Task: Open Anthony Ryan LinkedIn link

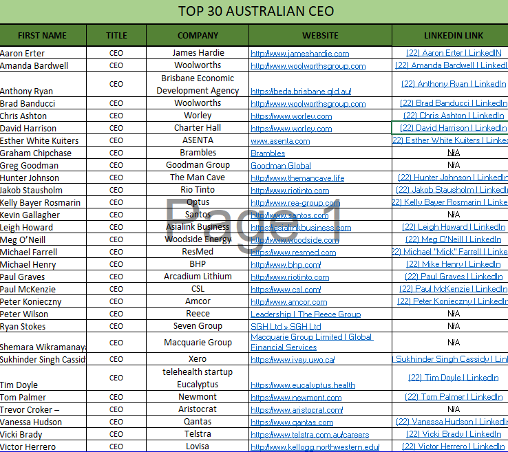Action: pyautogui.click(x=454, y=84)
